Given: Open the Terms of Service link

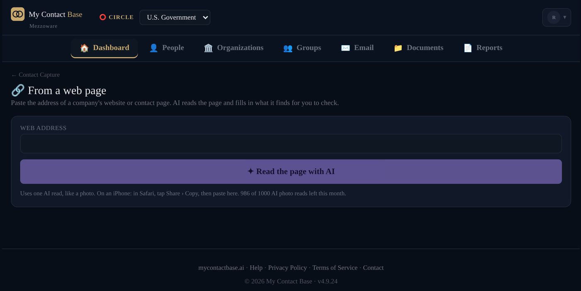Looking at the screenshot, I should click(335, 268).
